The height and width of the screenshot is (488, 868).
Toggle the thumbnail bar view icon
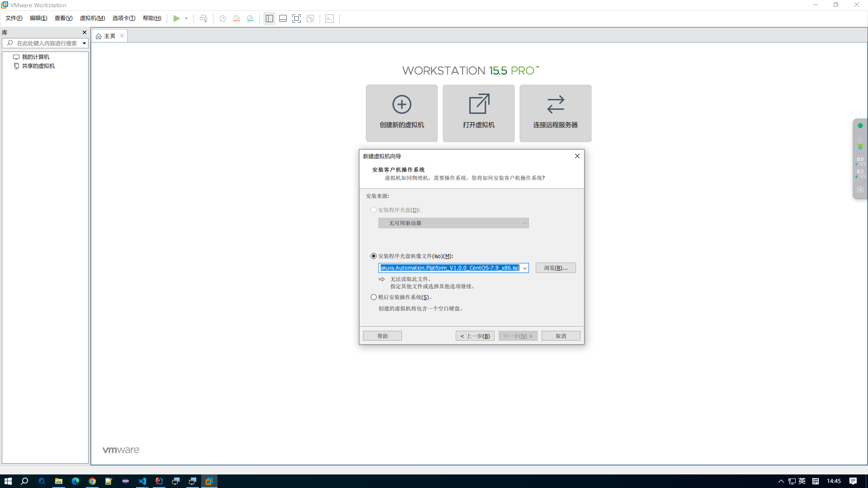[283, 19]
